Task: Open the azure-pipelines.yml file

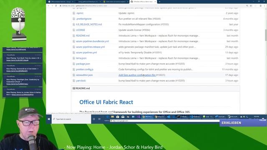Action: 86,52
